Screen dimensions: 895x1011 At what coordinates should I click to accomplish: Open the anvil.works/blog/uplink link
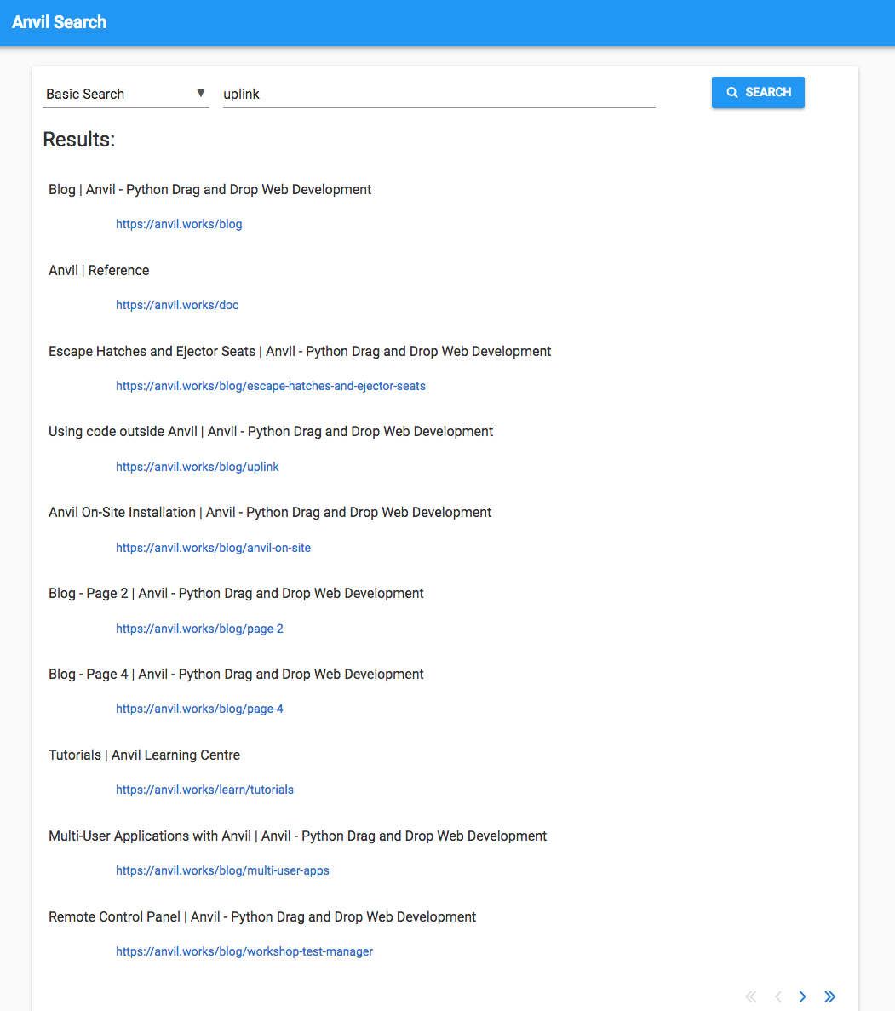pyautogui.click(x=198, y=467)
